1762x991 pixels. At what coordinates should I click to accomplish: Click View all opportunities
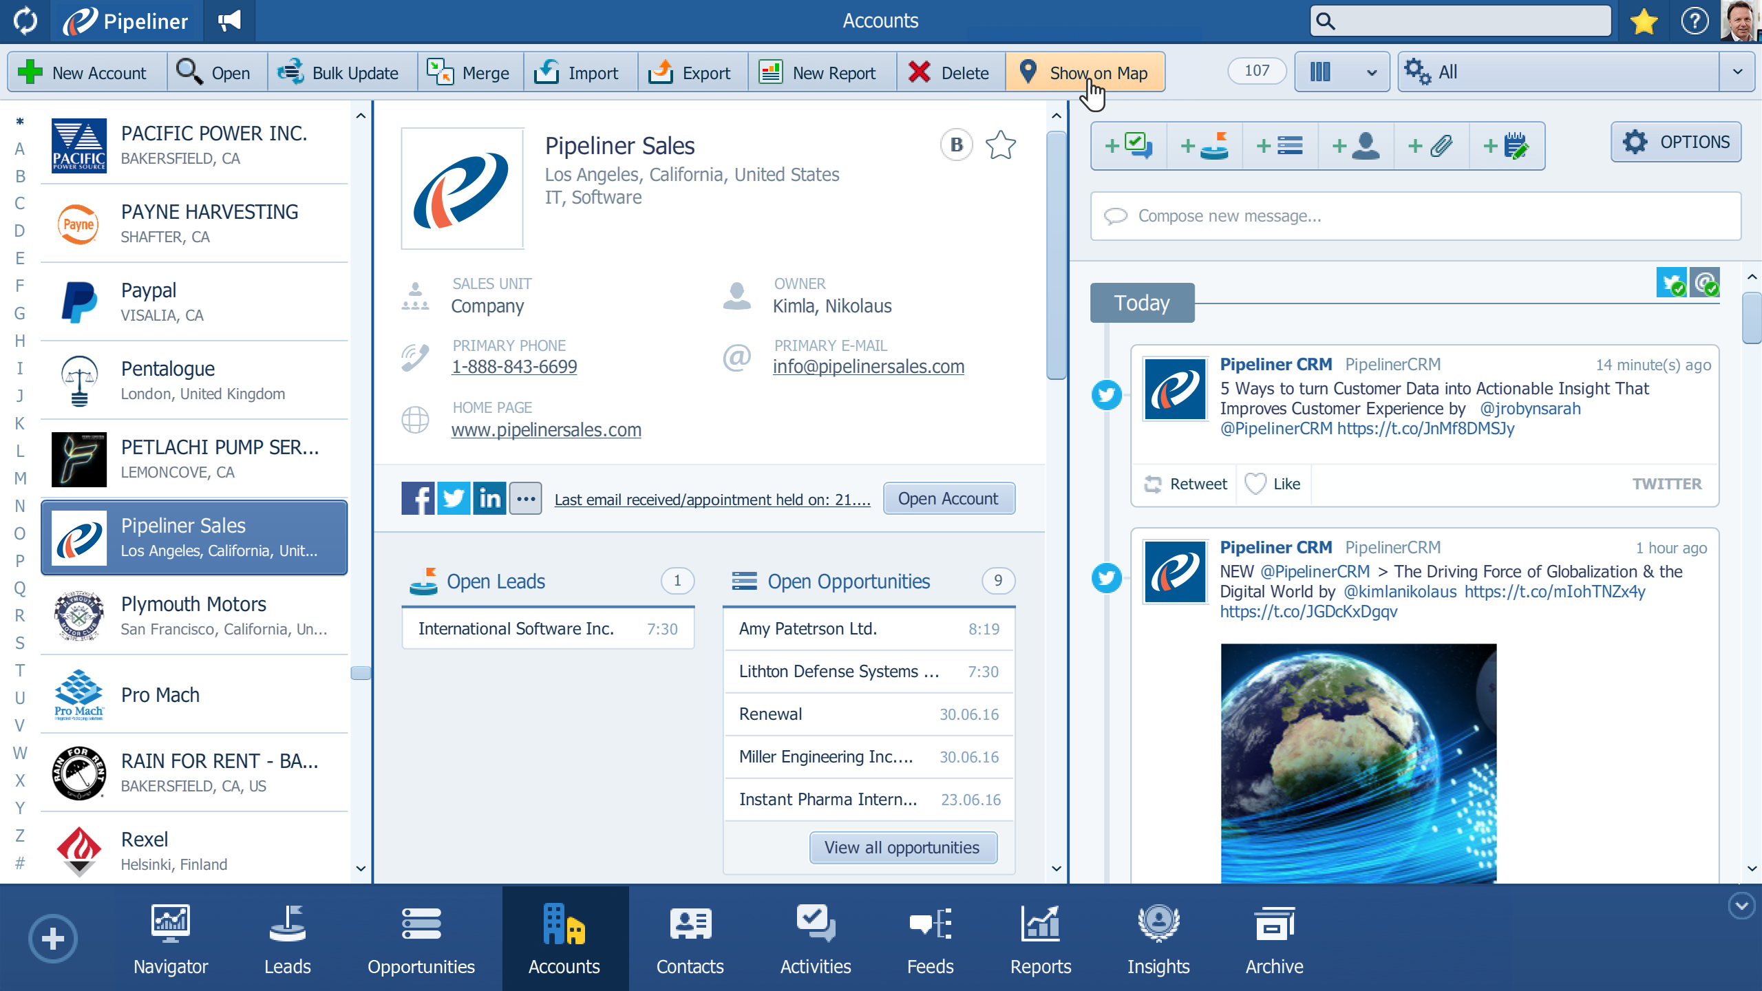[x=903, y=847]
